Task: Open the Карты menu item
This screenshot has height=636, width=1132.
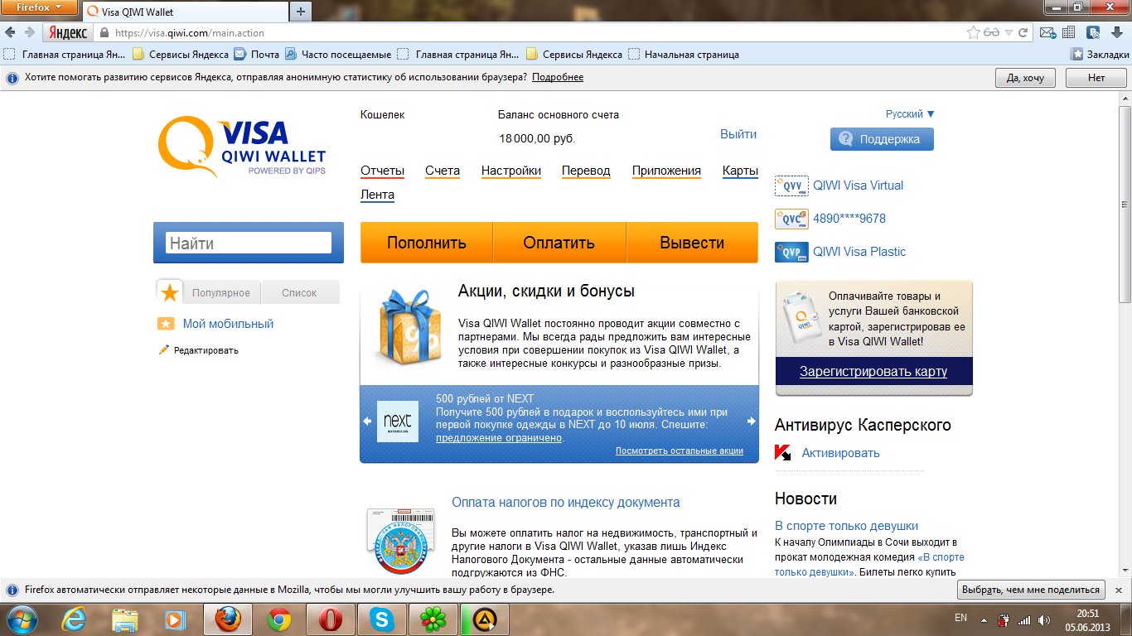Action: pyautogui.click(x=740, y=171)
